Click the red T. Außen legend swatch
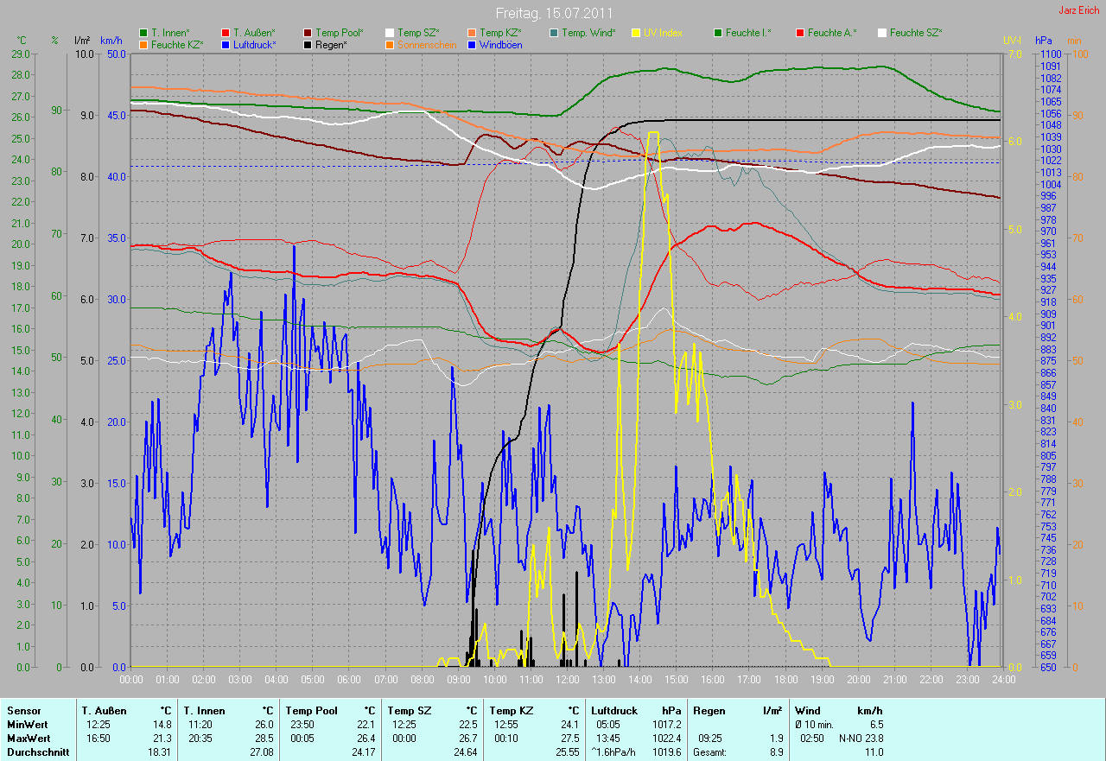 226,33
